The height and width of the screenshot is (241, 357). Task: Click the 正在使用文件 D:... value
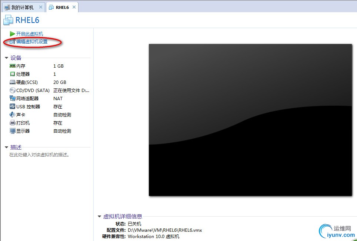(x=71, y=91)
